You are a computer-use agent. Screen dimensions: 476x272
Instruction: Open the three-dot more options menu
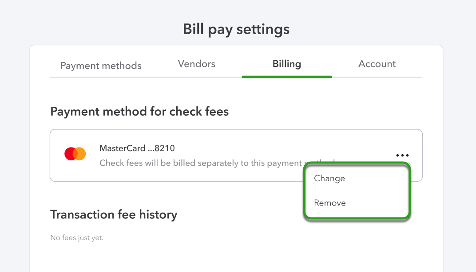coord(402,155)
